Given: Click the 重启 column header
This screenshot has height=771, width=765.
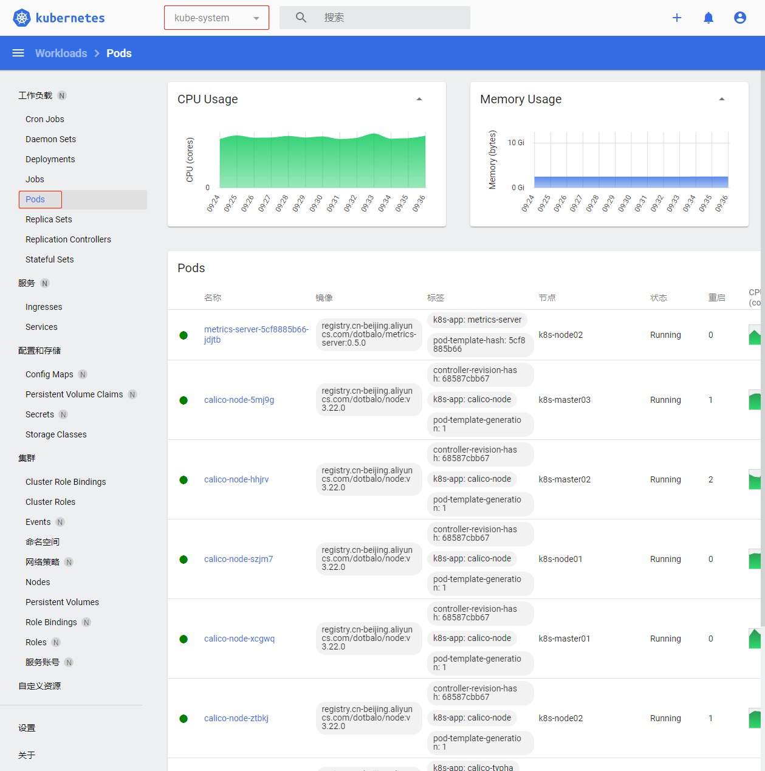Looking at the screenshot, I should [x=717, y=298].
